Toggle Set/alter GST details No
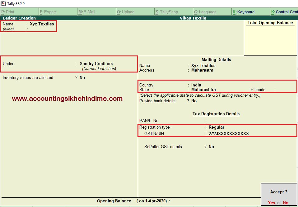Image resolution: width=298 pixels, height=207 pixels. click(211, 147)
